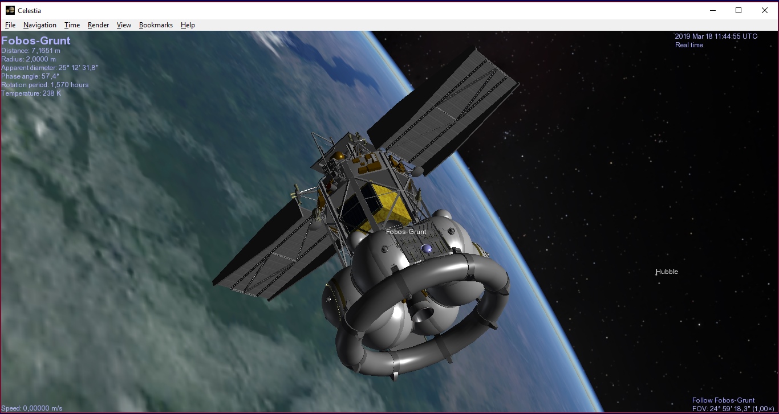779x414 pixels.
Task: Click the Speed: 0,00000 m/s readout
Action: [32, 408]
